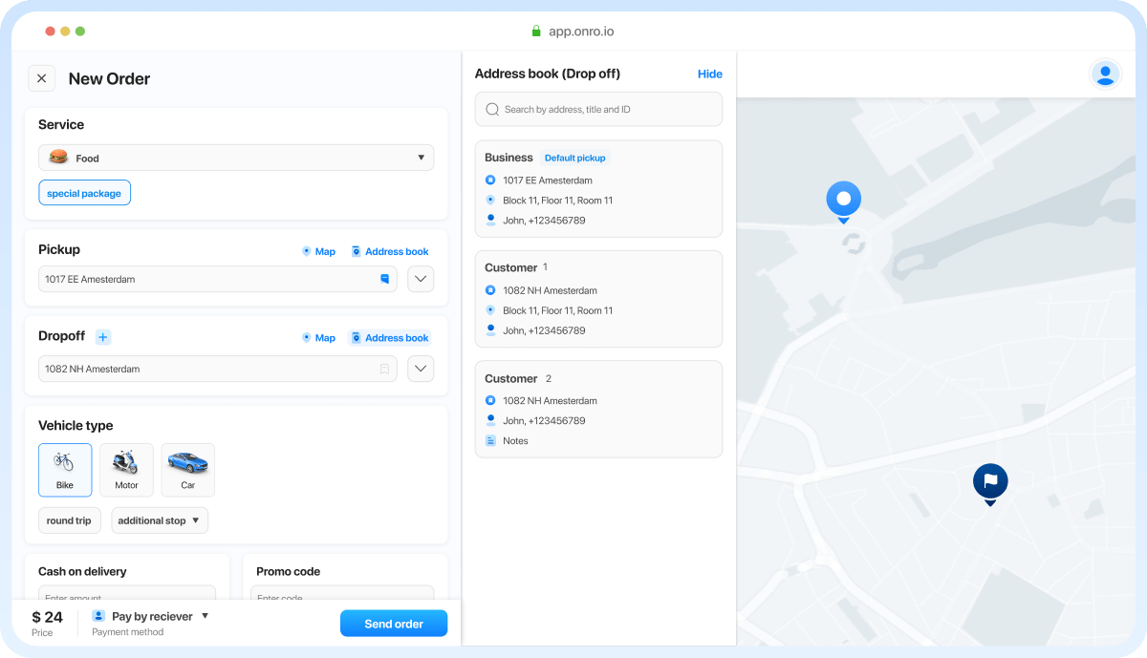Select the Car vehicle type icon

[x=187, y=463]
